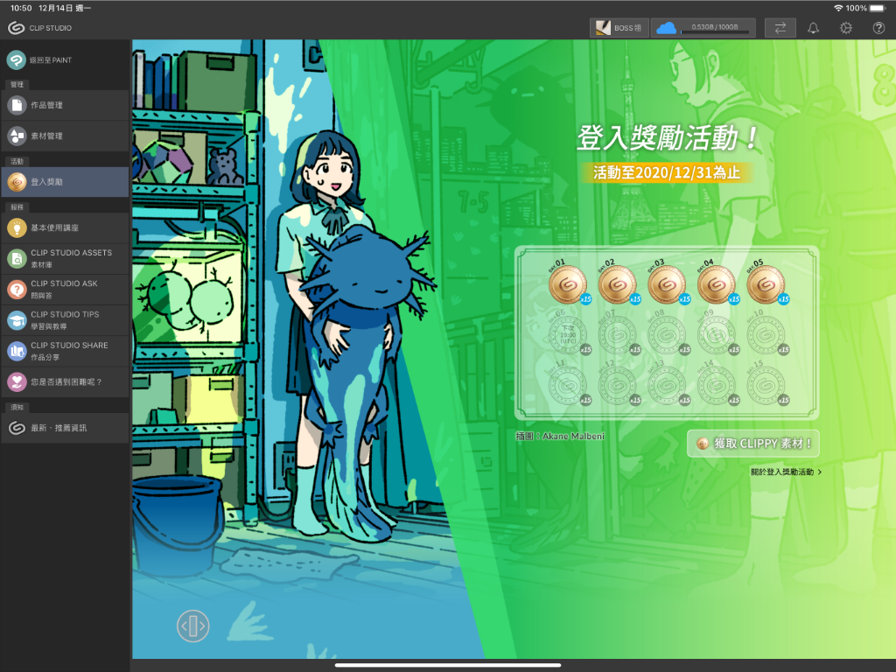Open CLIP STUDIO ASSETS 素材庫
The width and height of the screenshot is (896, 672).
tap(65, 259)
